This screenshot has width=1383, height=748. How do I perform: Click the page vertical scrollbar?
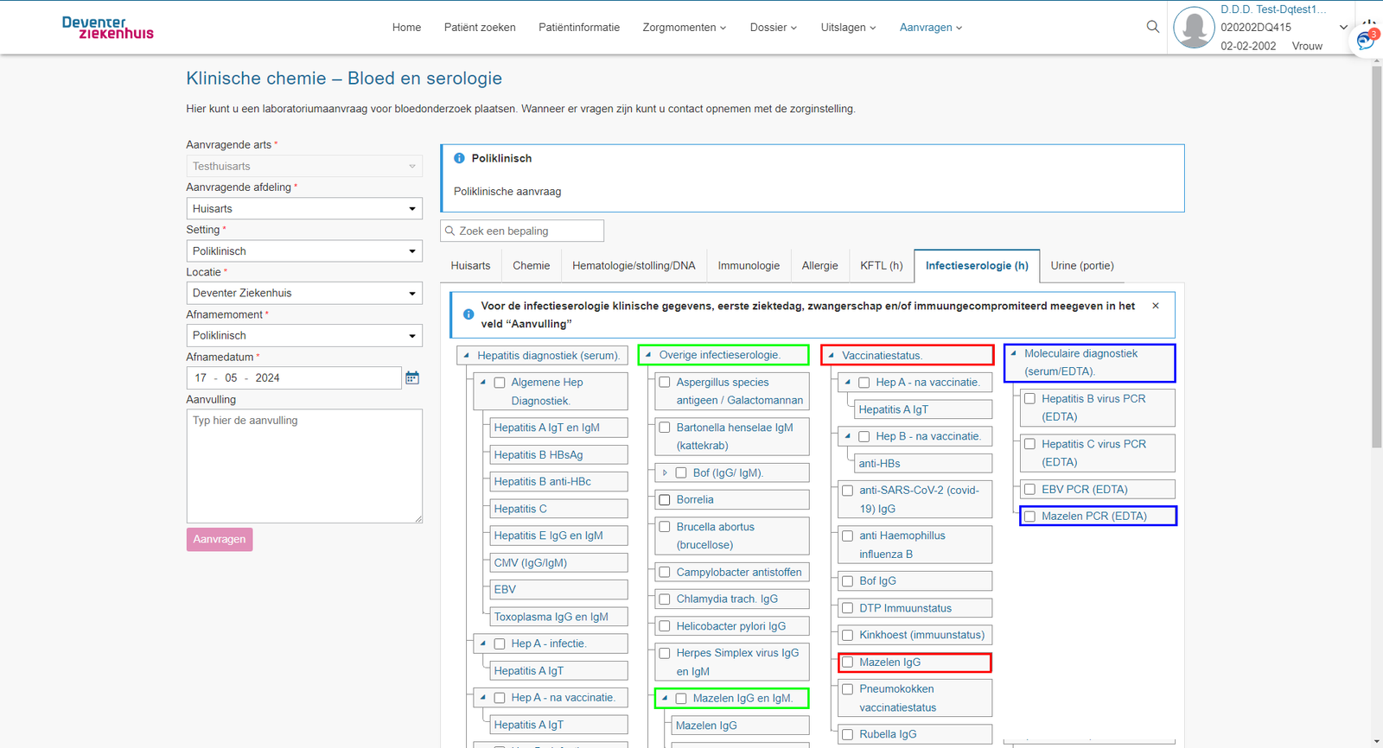[x=1376, y=259]
